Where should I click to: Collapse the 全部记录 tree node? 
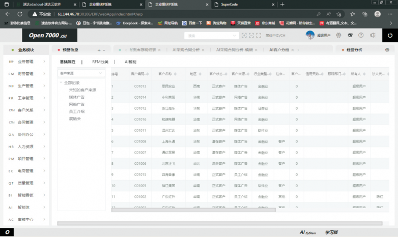[x=61, y=82]
